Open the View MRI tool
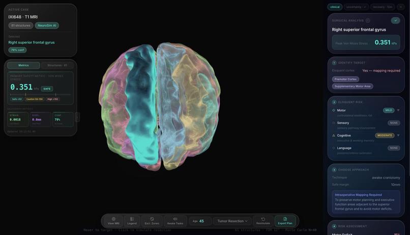This screenshot has width=410, height=235. pyautogui.click(x=113, y=221)
